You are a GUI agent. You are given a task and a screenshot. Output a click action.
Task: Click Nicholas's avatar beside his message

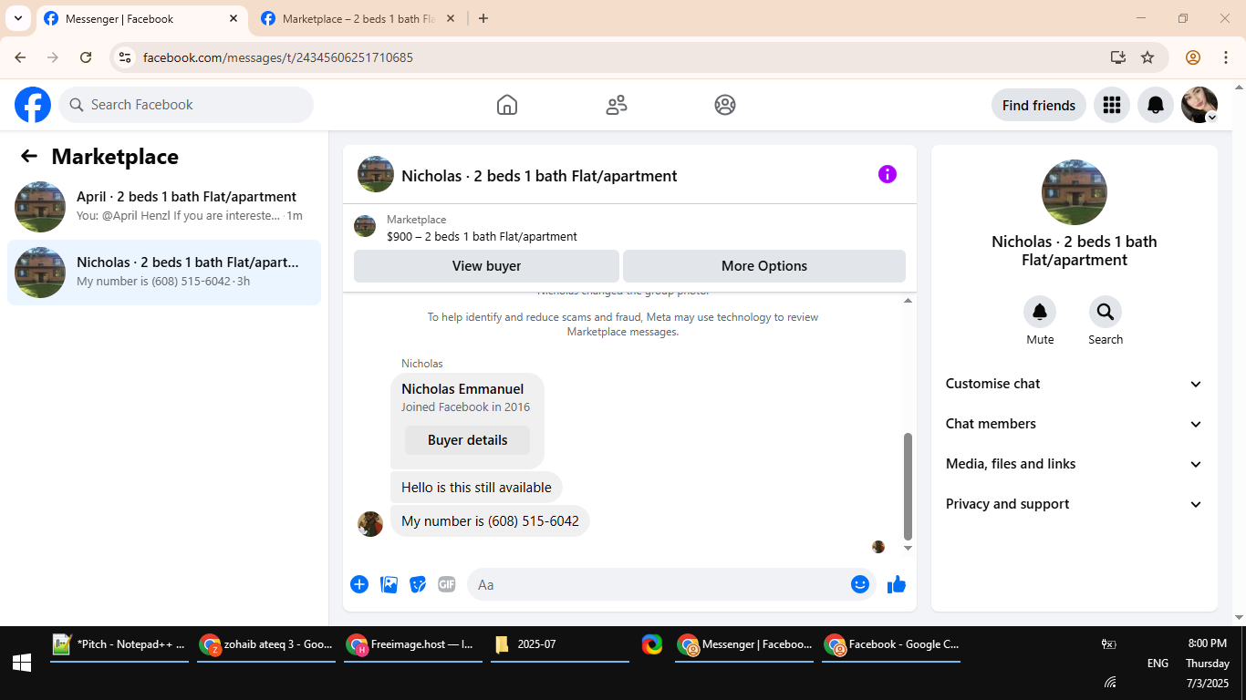point(370,524)
